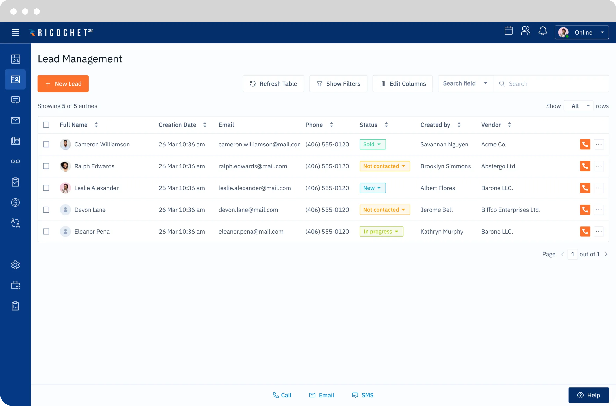616x406 pixels.
Task: Select the Lead Management sidebar icon
Action: (x=15, y=80)
